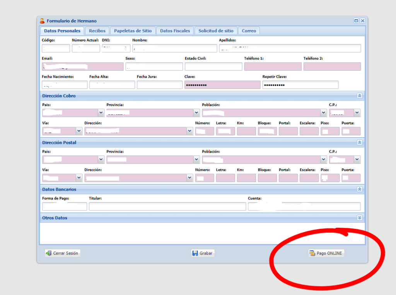Collapse the Datos Bancarios section

359,189
